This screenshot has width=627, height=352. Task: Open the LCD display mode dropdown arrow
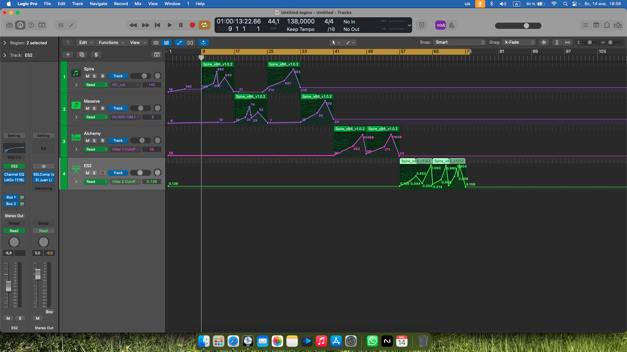click(409, 25)
